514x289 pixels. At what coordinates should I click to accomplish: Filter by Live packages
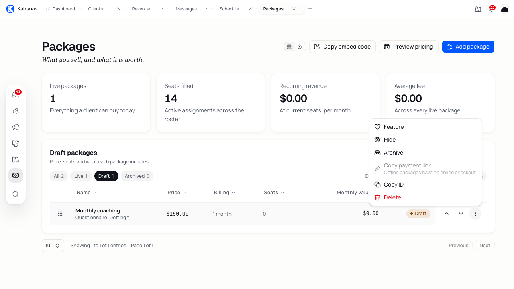(x=81, y=176)
